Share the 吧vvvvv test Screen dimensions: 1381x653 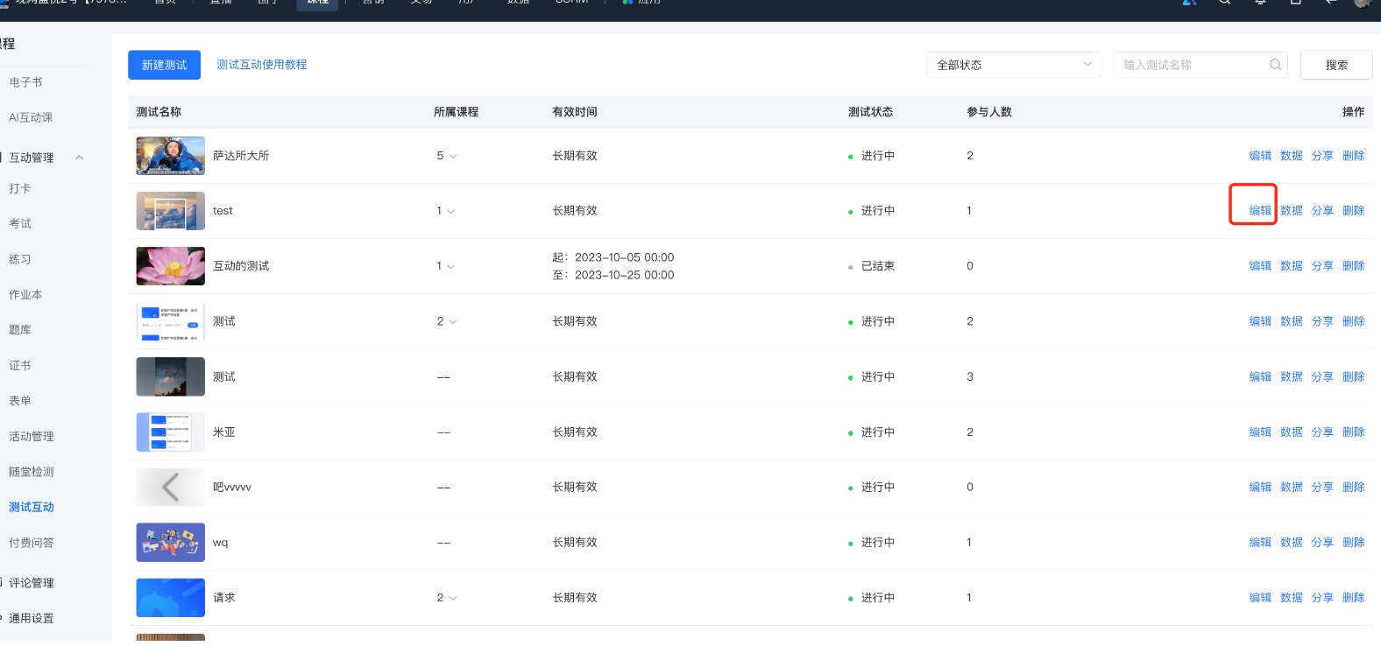(x=1322, y=488)
